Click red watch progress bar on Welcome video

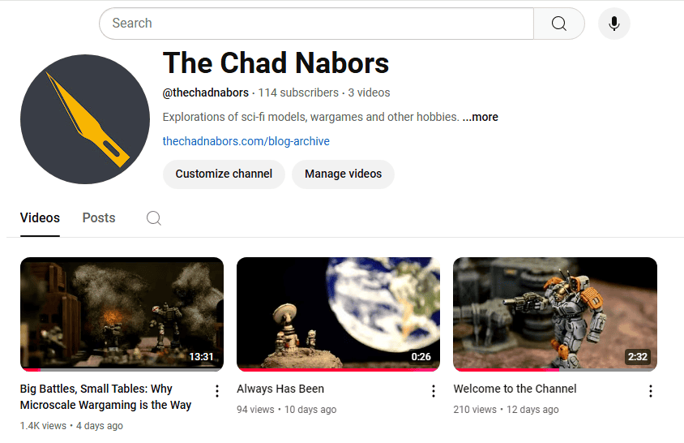507,370
